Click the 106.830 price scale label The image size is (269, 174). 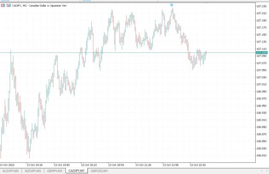click(261, 148)
